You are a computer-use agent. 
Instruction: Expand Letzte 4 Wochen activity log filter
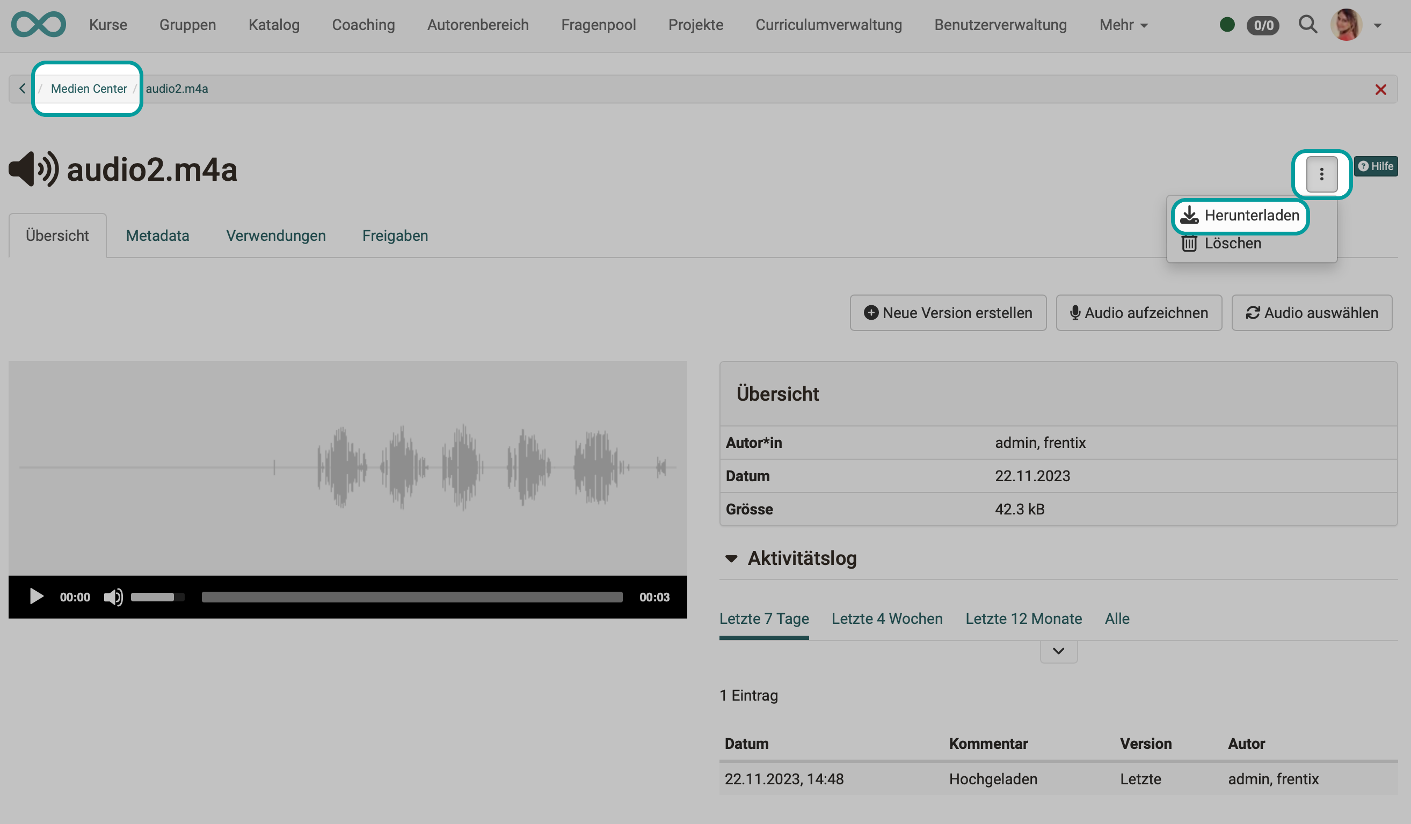click(886, 618)
